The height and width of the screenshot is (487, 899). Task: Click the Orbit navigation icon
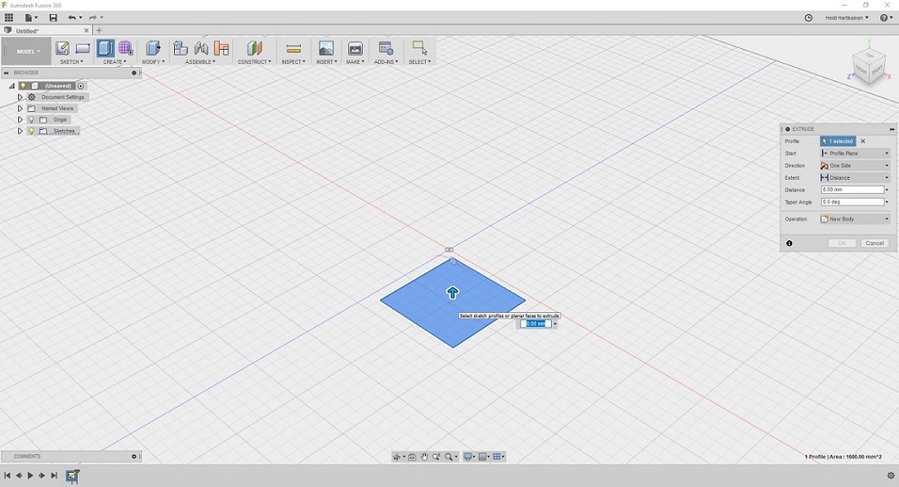pyautogui.click(x=396, y=456)
